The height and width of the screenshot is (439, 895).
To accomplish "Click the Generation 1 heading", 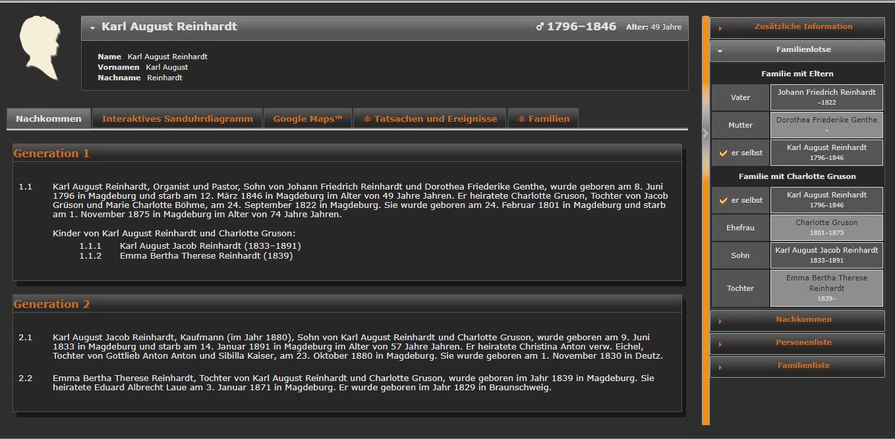I will click(51, 153).
